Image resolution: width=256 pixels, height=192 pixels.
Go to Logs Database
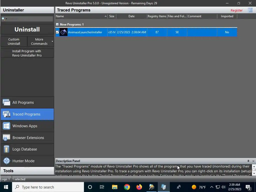click(27, 149)
